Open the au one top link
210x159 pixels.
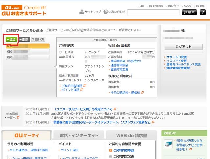200,6
